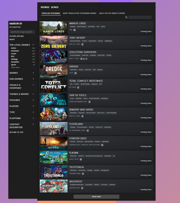Filter by the Action genre
This screenshot has width=180, height=203.
coord(14,48)
